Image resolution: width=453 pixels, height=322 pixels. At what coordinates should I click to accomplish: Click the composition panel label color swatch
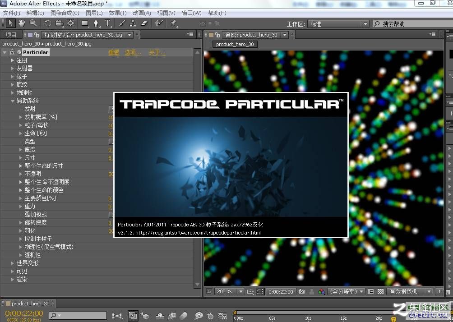[x=211, y=35]
